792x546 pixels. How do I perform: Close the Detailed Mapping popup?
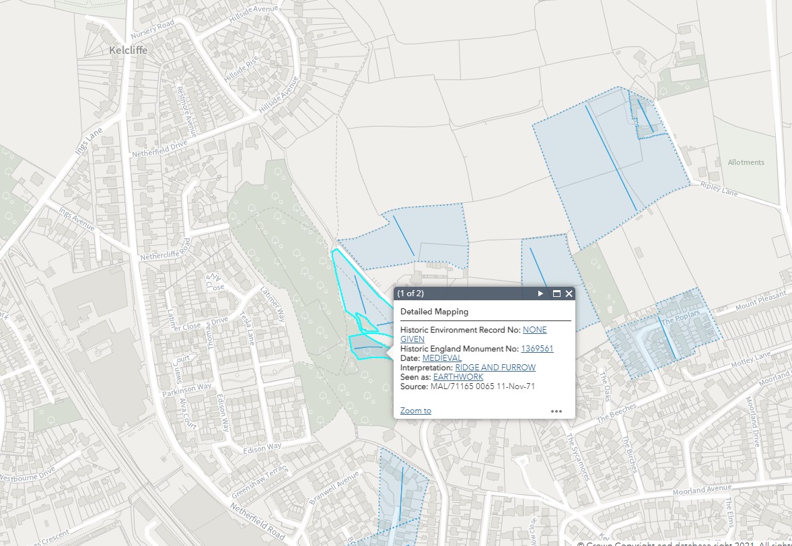point(569,294)
